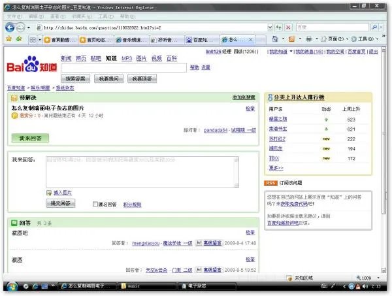Screen dimensions: 392x296
Task: Click inside the answer text area
Action: tap(140, 172)
